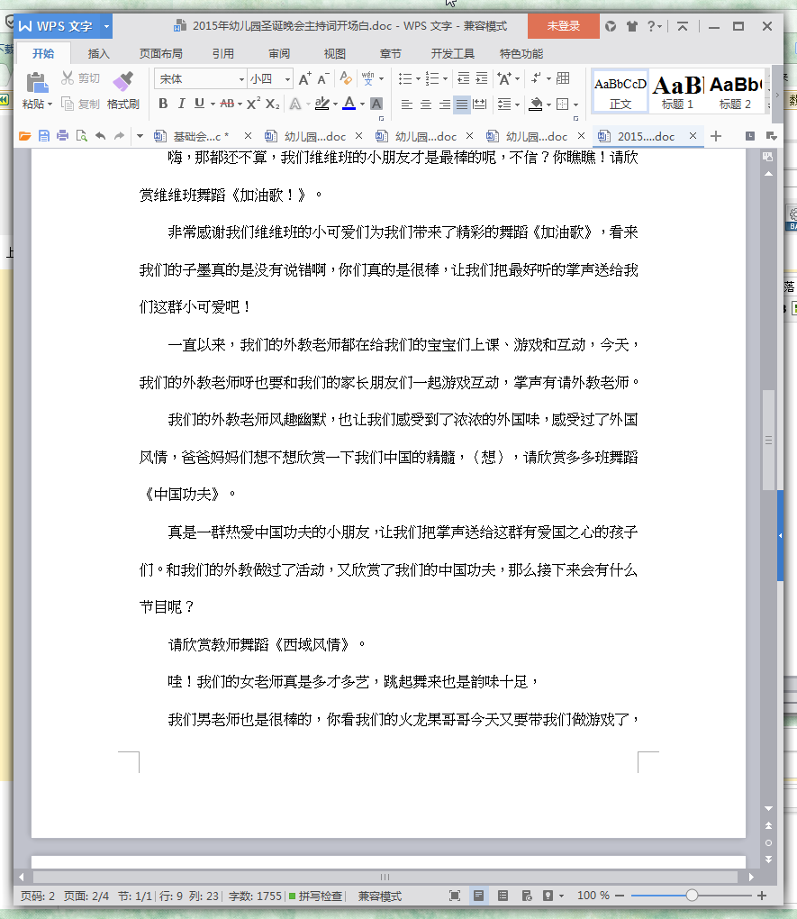Expand the highlight color dropdown arrow
The image size is (797, 919).
tap(335, 105)
